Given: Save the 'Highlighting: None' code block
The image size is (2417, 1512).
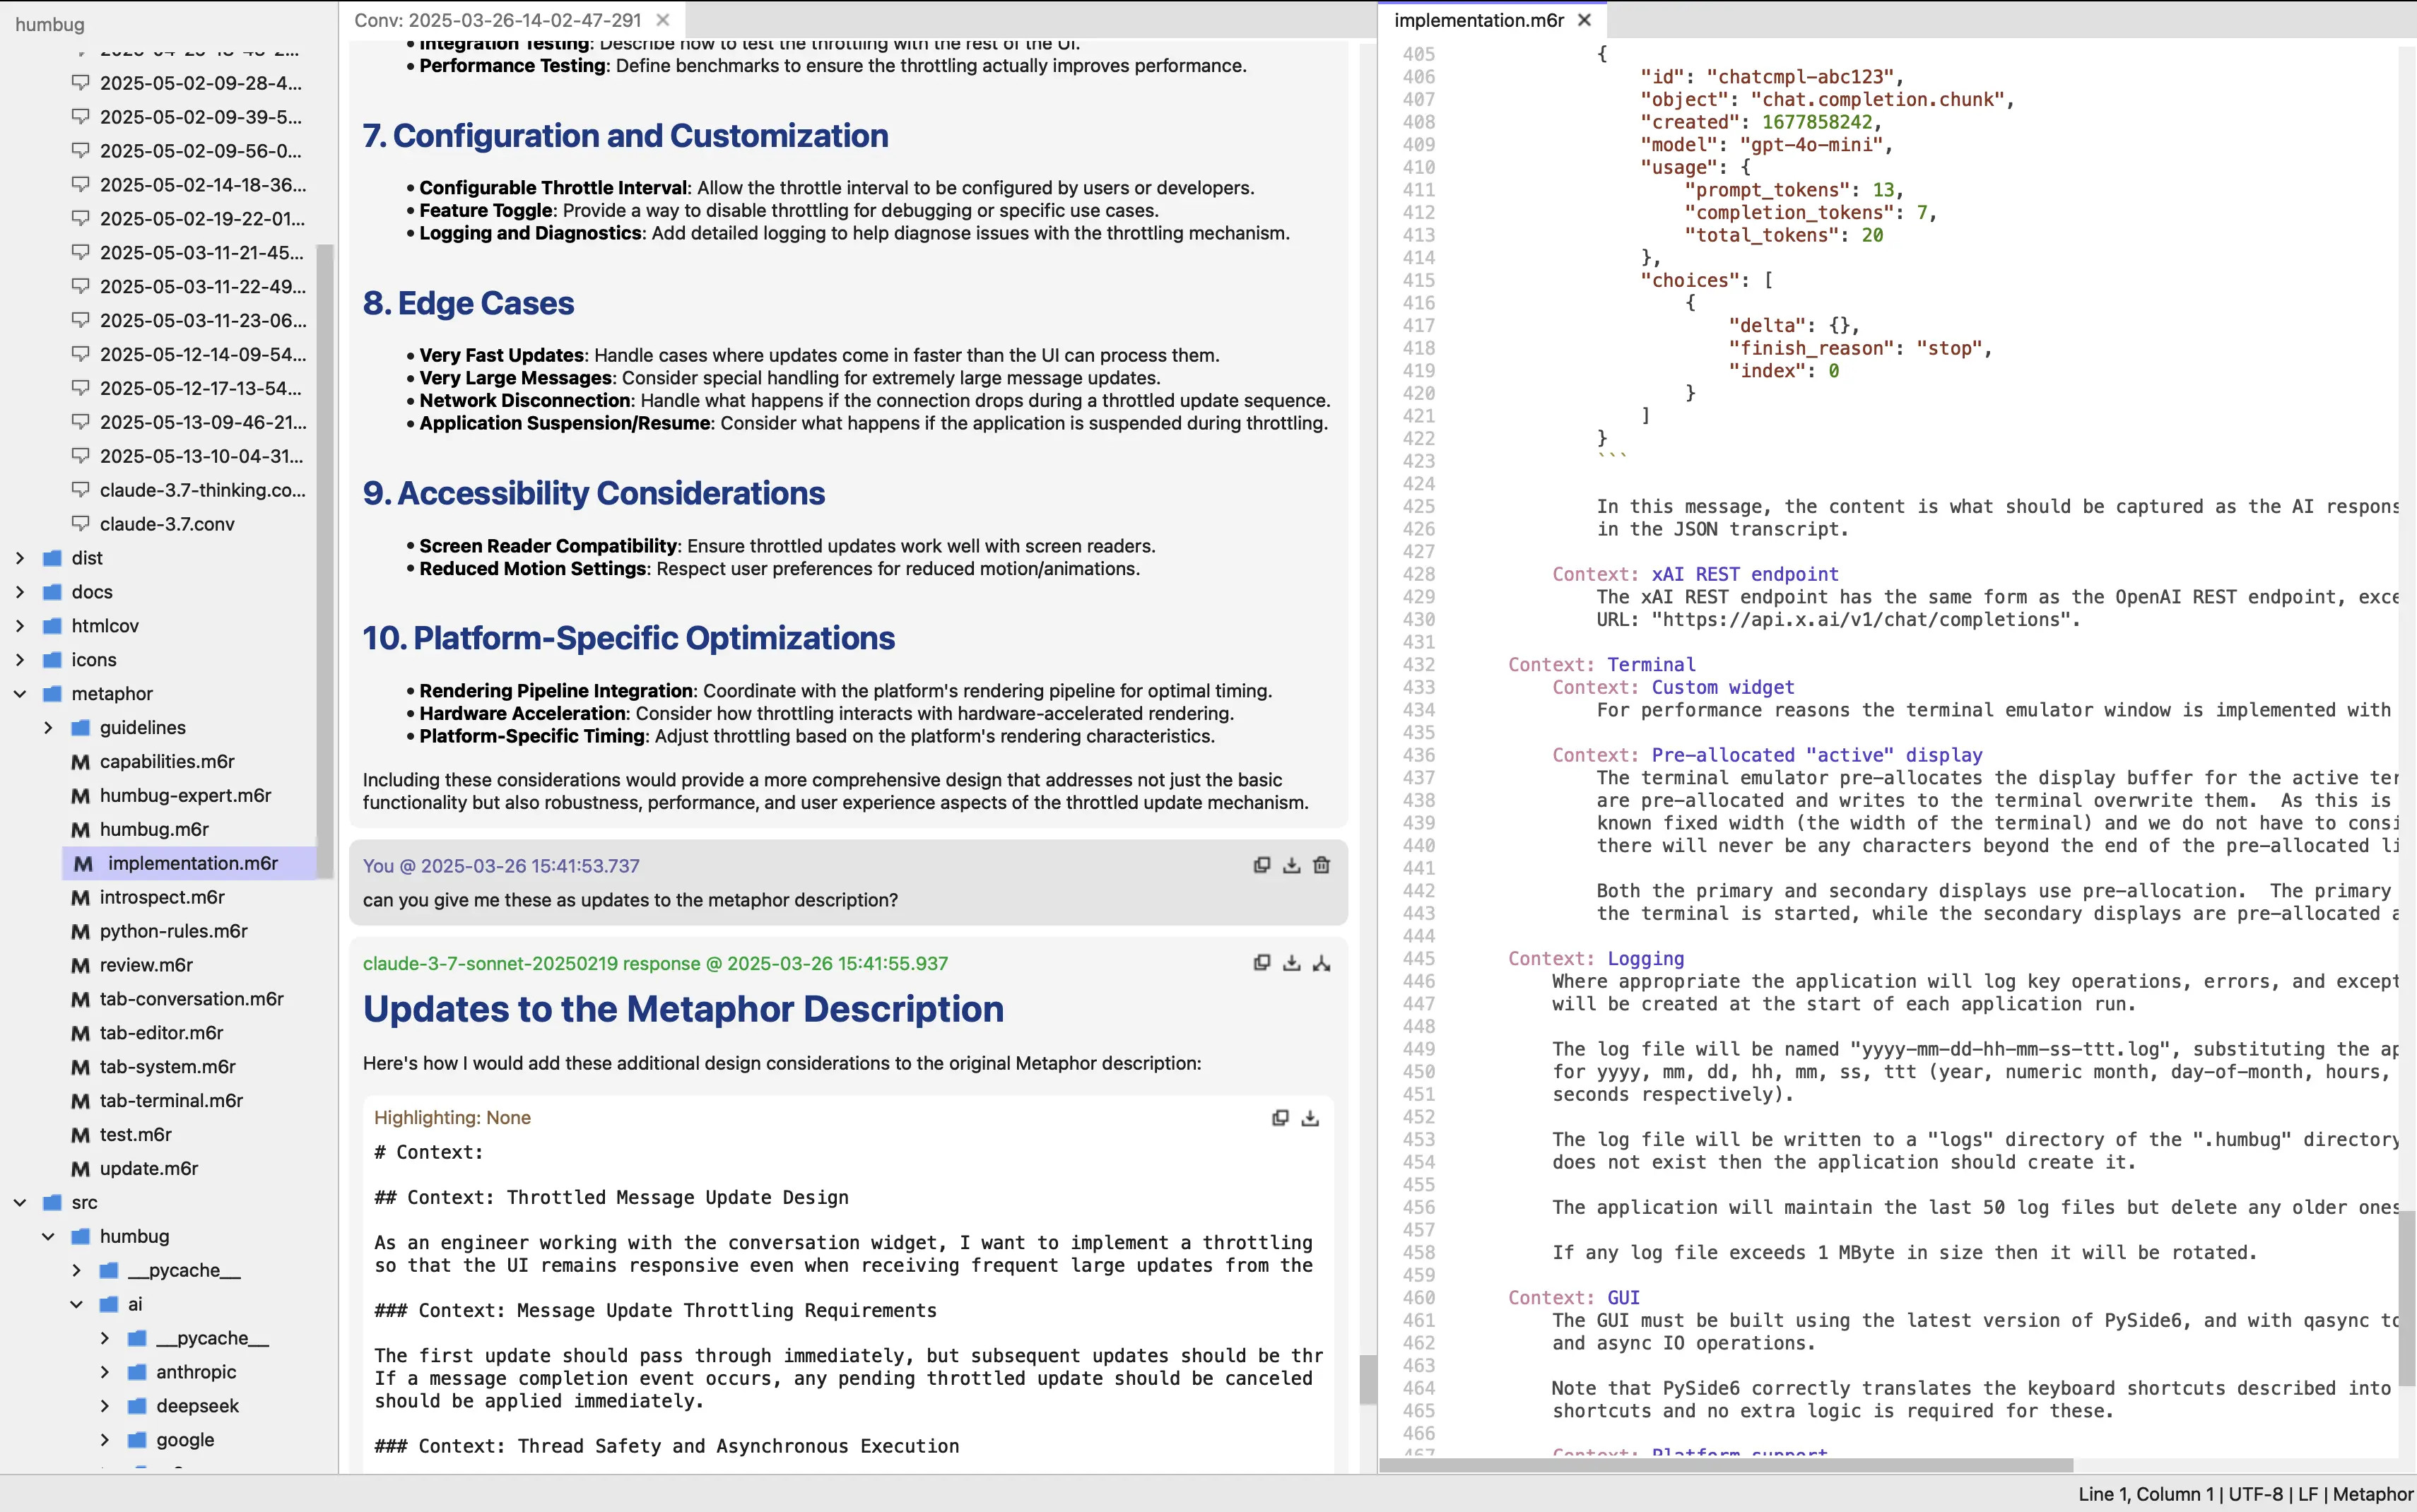Looking at the screenshot, I should [1310, 1118].
